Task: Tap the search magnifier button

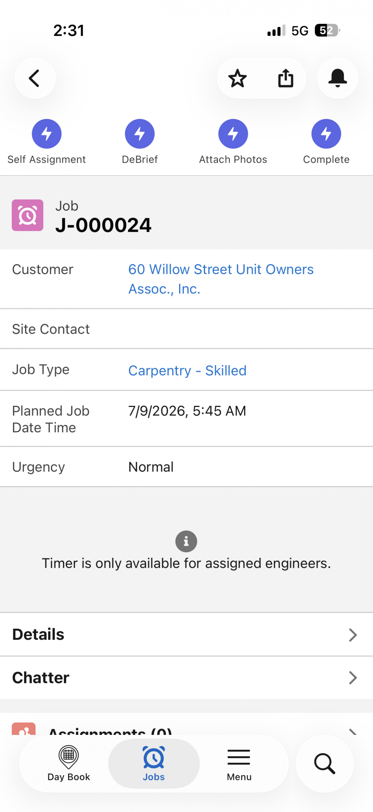Action: [325, 763]
